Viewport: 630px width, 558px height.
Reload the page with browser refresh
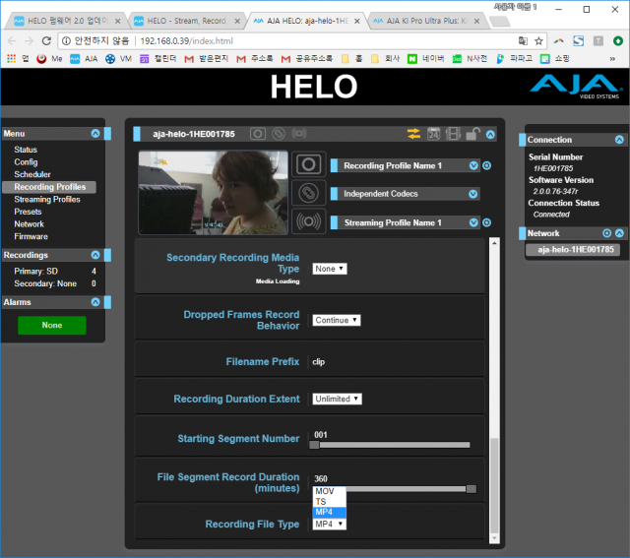(46, 41)
